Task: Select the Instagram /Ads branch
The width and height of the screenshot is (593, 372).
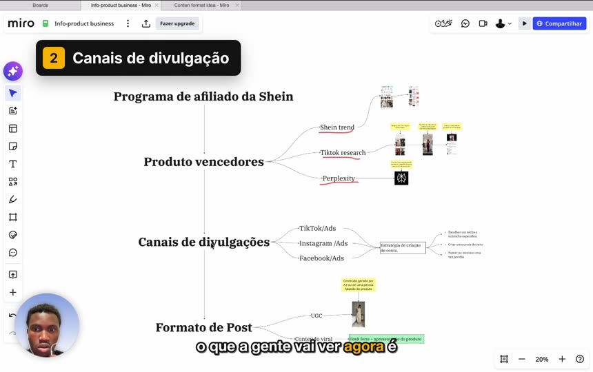Action: click(323, 244)
